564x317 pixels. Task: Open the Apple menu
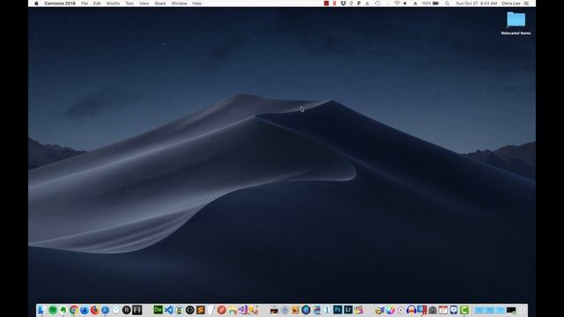click(36, 4)
